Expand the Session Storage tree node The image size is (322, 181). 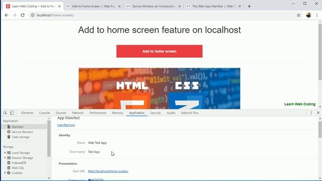click(5, 158)
